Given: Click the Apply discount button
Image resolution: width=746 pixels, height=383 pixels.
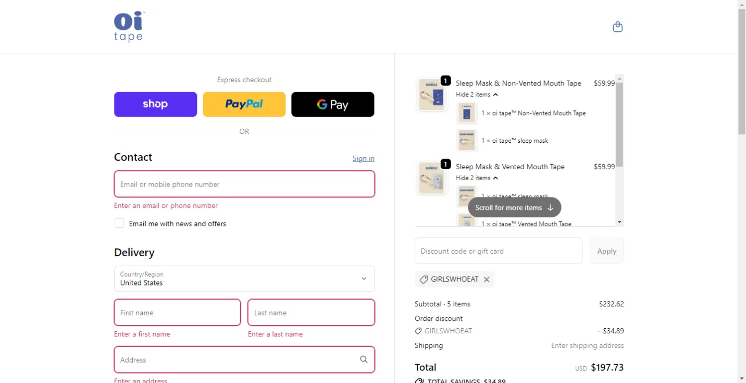Looking at the screenshot, I should [607, 251].
